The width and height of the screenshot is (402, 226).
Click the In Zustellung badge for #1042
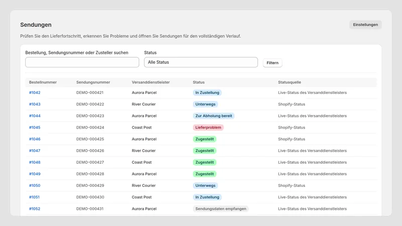pos(207,92)
